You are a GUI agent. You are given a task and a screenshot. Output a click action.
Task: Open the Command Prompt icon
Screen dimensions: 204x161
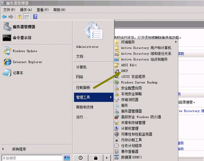(x=7, y=37)
